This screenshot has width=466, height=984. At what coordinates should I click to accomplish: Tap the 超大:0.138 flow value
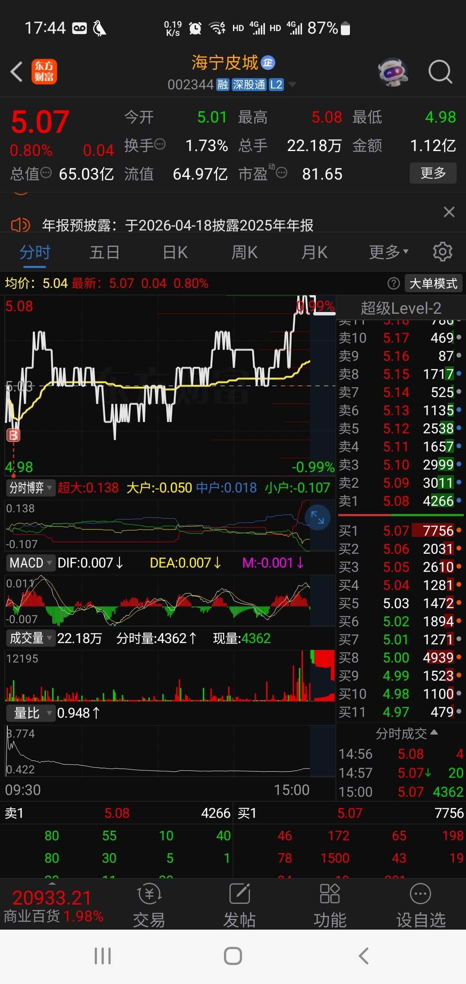pos(88,488)
